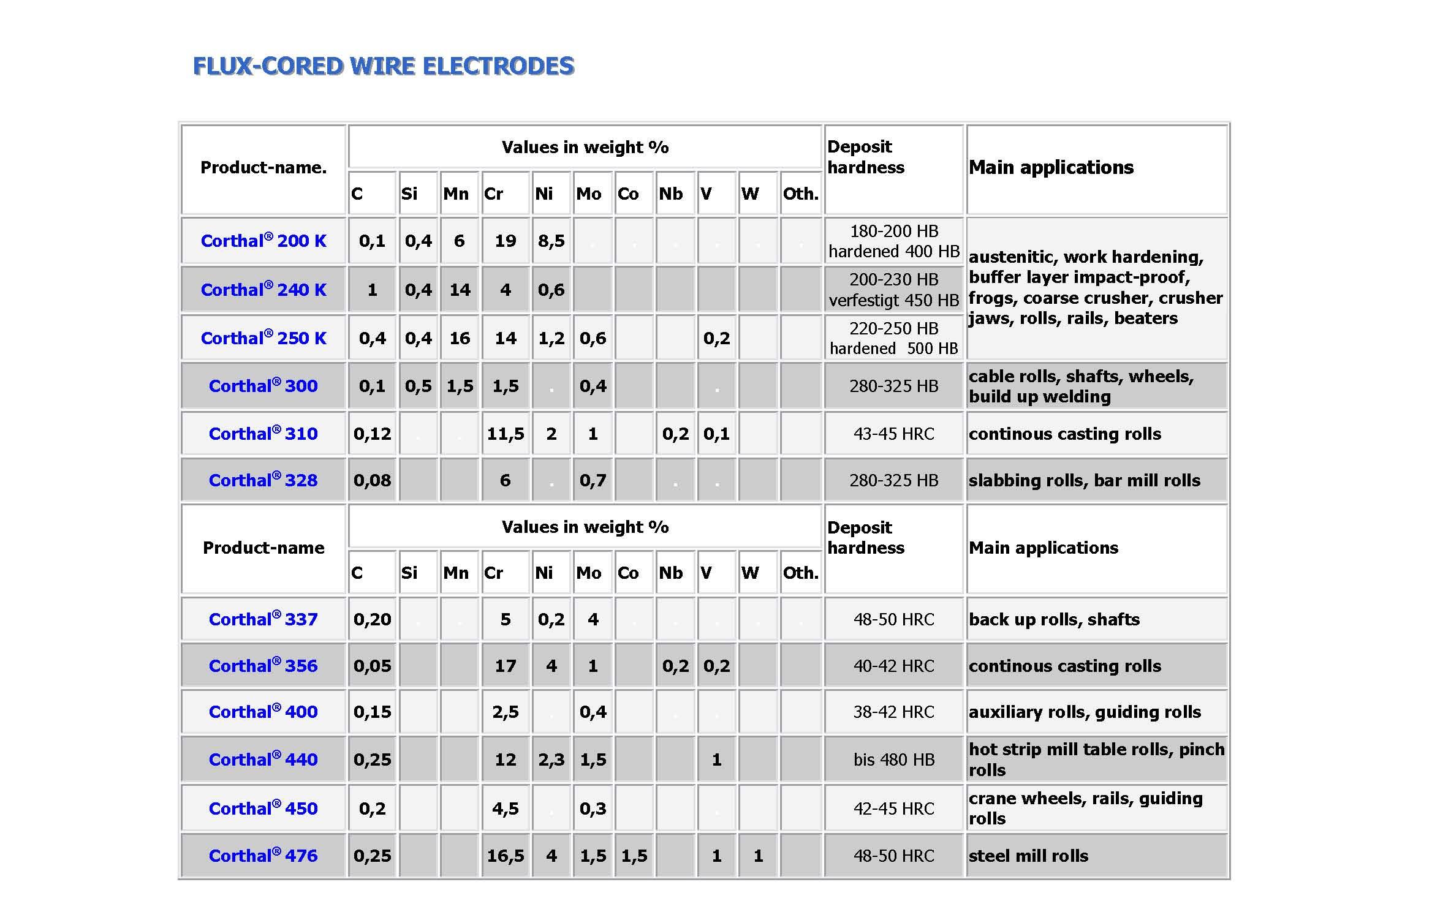
Task: Click the C value 0,08 for Corthal 328
Action: click(372, 480)
